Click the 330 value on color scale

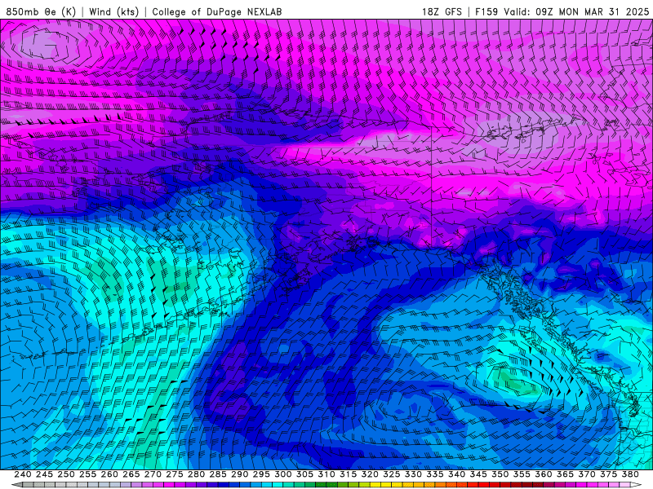coord(413,474)
